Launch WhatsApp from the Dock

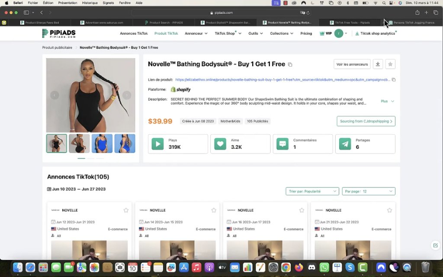click(324, 267)
